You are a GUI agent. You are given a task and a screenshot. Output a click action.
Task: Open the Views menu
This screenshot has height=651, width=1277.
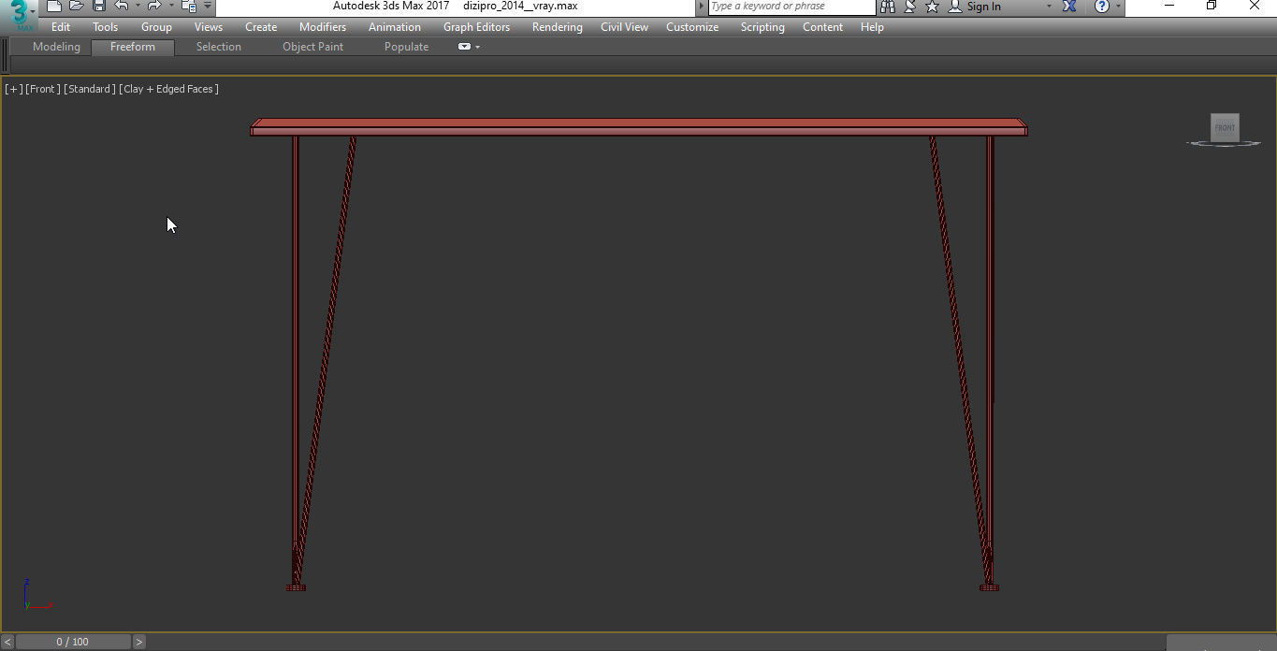click(209, 27)
